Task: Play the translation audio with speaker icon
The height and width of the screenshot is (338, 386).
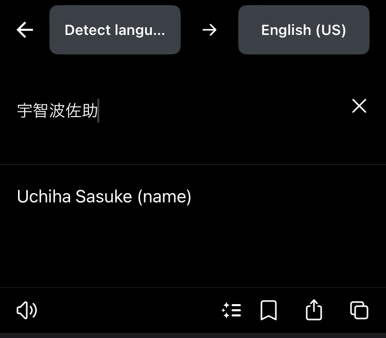Action: tap(27, 310)
